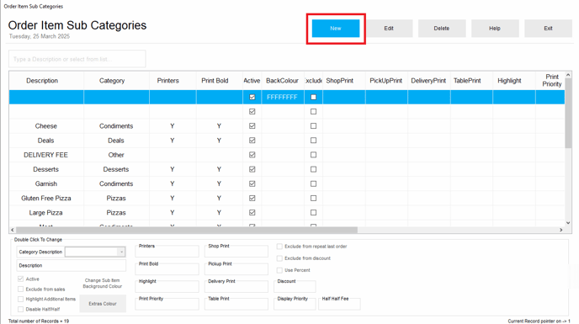Click the Table Print field

[236, 304]
